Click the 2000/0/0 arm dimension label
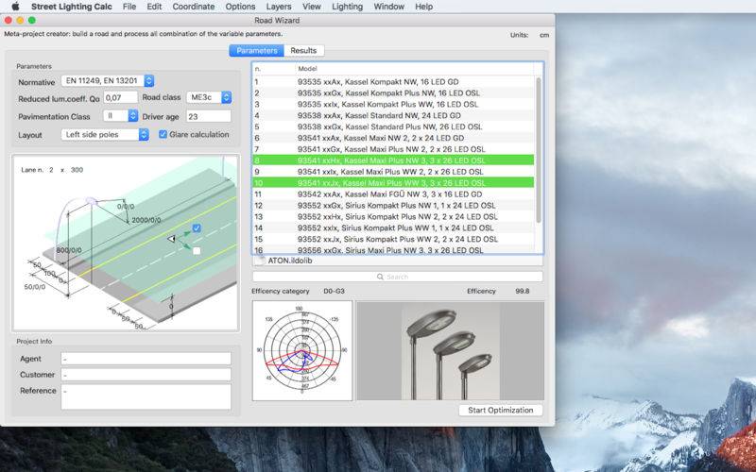This screenshot has height=472, width=756. 146,220
